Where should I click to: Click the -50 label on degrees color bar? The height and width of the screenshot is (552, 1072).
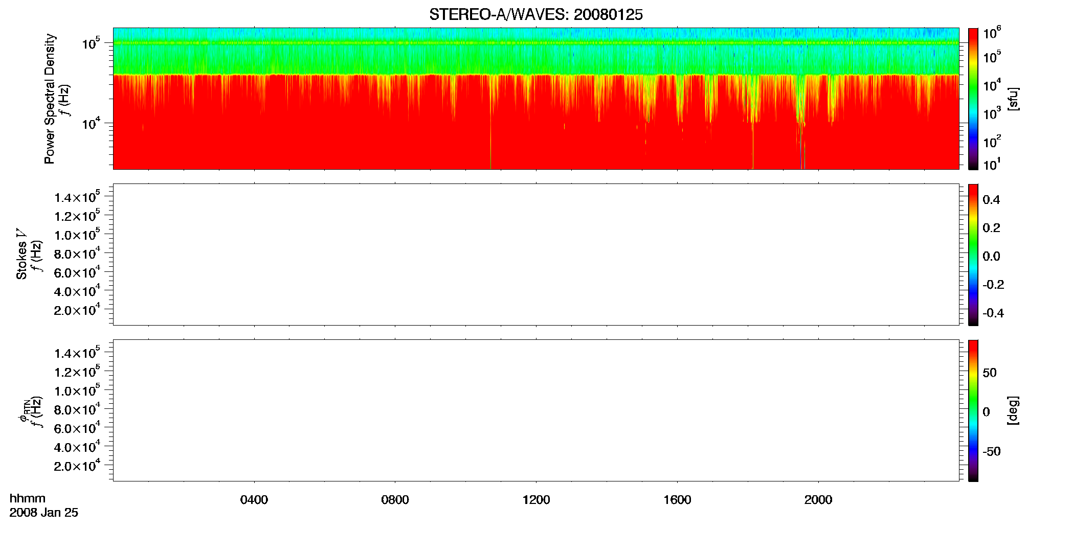click(992, 452)
